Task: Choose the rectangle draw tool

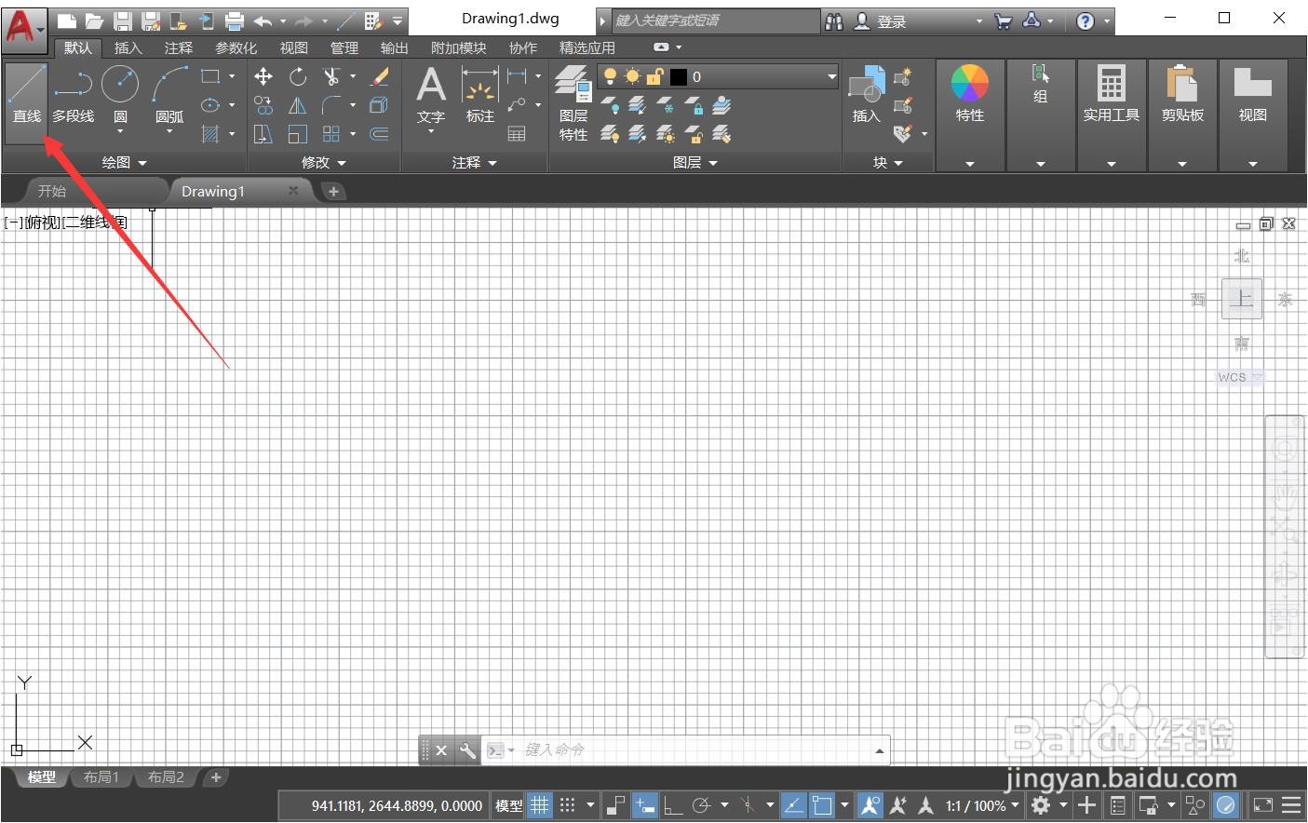Action: tap(210, 76)
